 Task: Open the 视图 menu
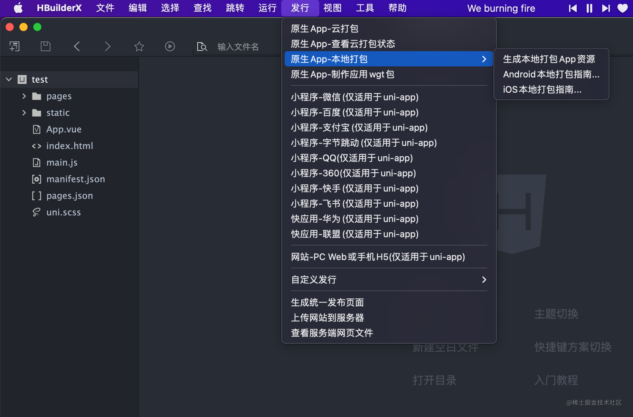pos(332,8)
